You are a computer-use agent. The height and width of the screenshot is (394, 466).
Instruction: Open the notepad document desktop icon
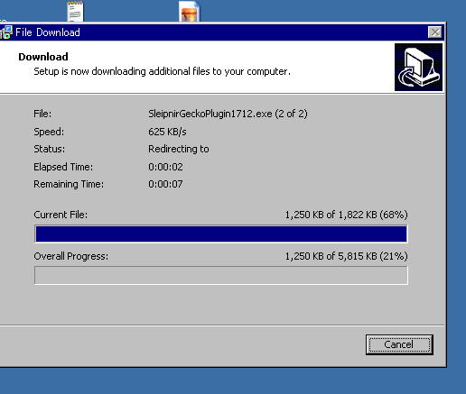click(75, 12)
